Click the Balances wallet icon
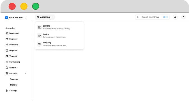The width and height of the screenshot is (189, 104). (x=7, y=39)
